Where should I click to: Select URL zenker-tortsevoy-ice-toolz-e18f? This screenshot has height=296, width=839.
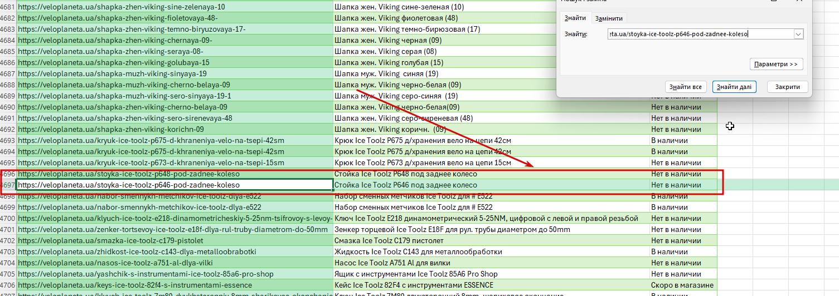point(174,229)
